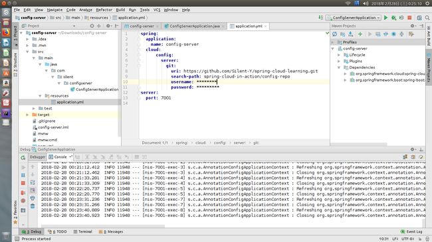Download sources icon in Maven panel
This screenshot has width=432, height=242.
(350, 34)
